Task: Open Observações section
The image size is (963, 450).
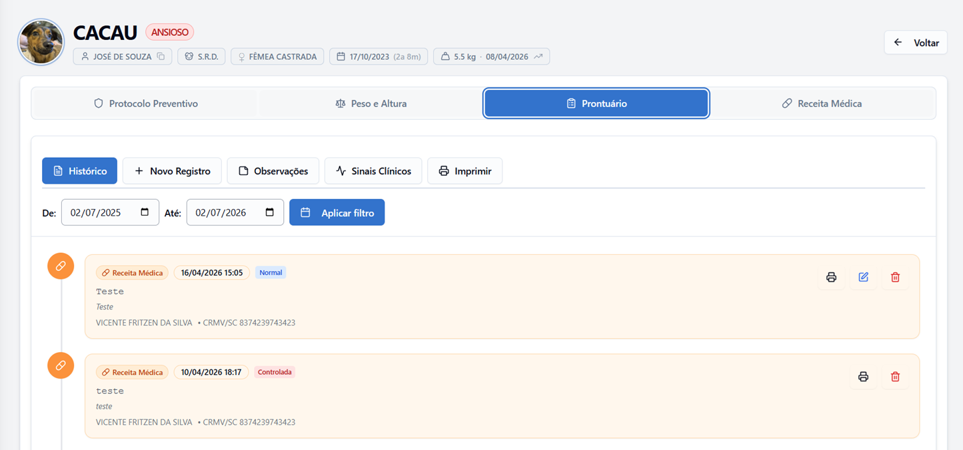Action: point(273,171)
